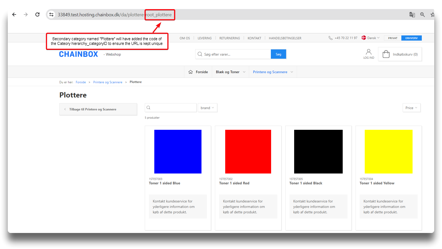Switch to PRIVAT customer mode
Screen dimensions: 442x249
(x=393, y=38)
